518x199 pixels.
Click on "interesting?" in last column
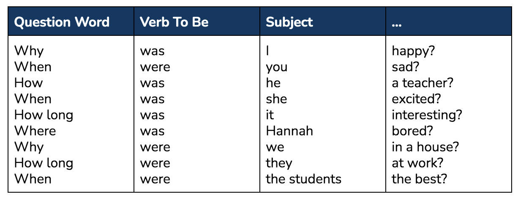[x=427, y=115]
